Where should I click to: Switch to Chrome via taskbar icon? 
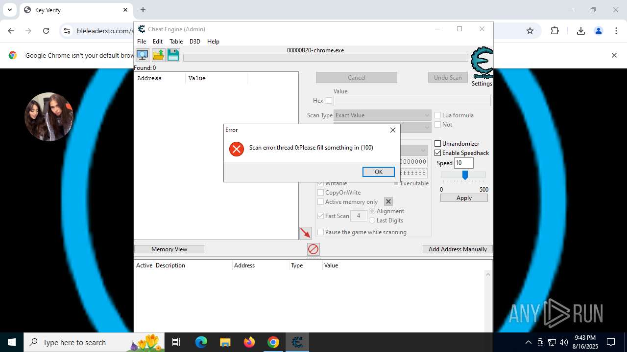(273, 342)
